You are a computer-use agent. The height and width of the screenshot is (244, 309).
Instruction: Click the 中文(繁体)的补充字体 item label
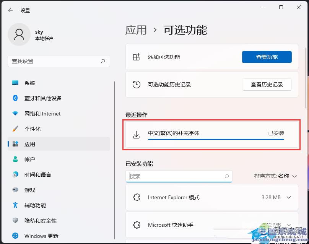point(174,133)
